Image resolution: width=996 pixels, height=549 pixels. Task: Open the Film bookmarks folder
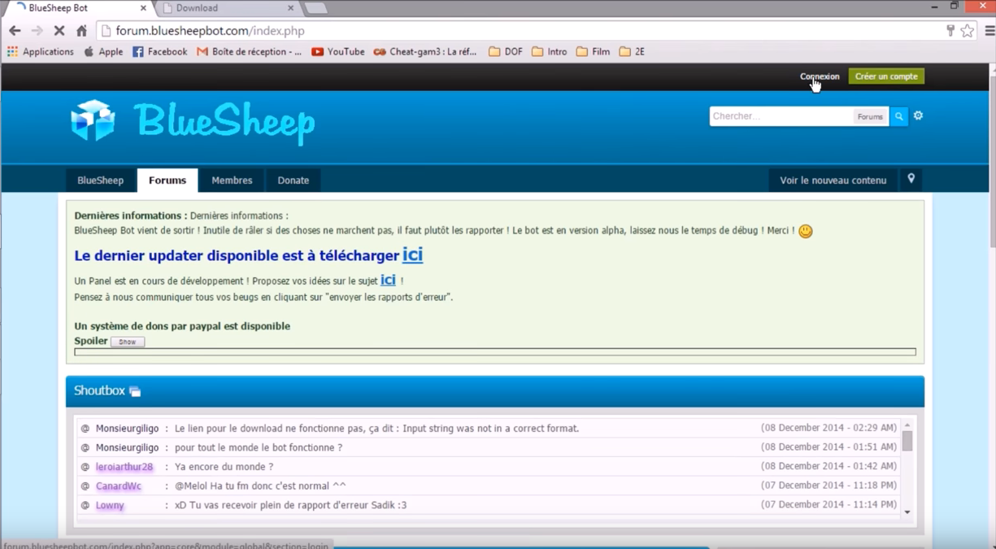[x=593, y=51]
